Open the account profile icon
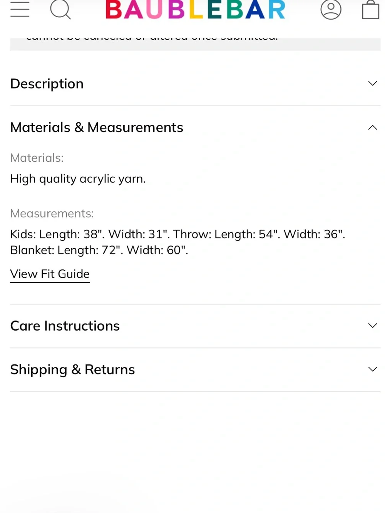The width and height of the screenshot is (385, 513). click(x=331, y=9)
